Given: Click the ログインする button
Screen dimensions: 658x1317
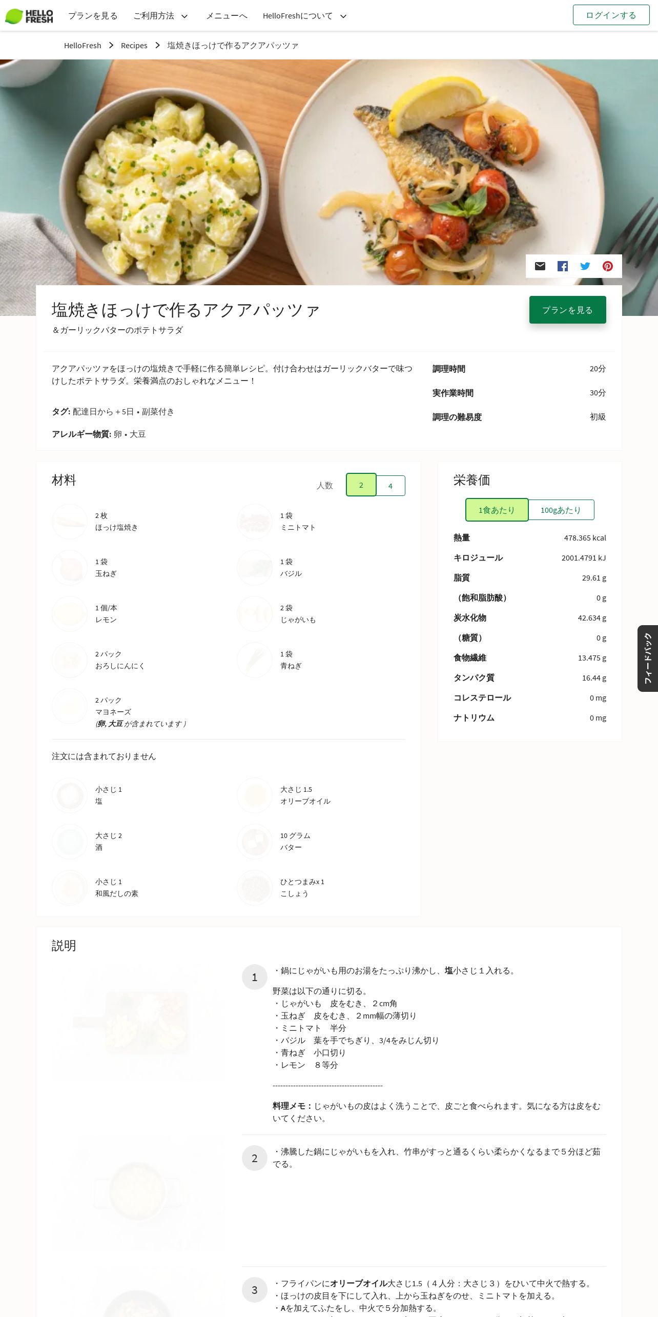Looking at the screenshot, I should pyautogui.click(x=611, y=15).
